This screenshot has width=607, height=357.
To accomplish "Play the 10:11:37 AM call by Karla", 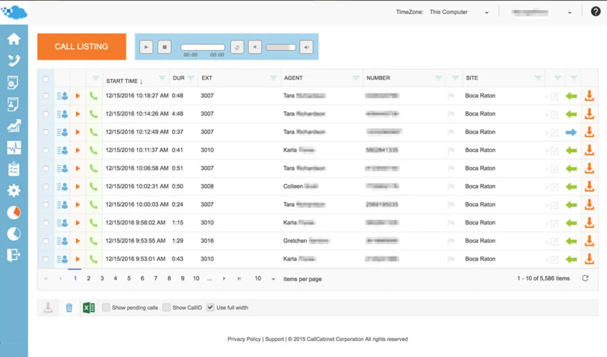I will [78, 150].
